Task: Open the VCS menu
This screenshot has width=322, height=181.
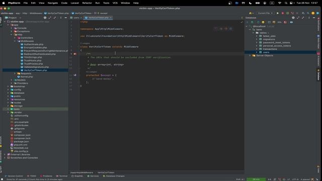Action: click(115, 3)
